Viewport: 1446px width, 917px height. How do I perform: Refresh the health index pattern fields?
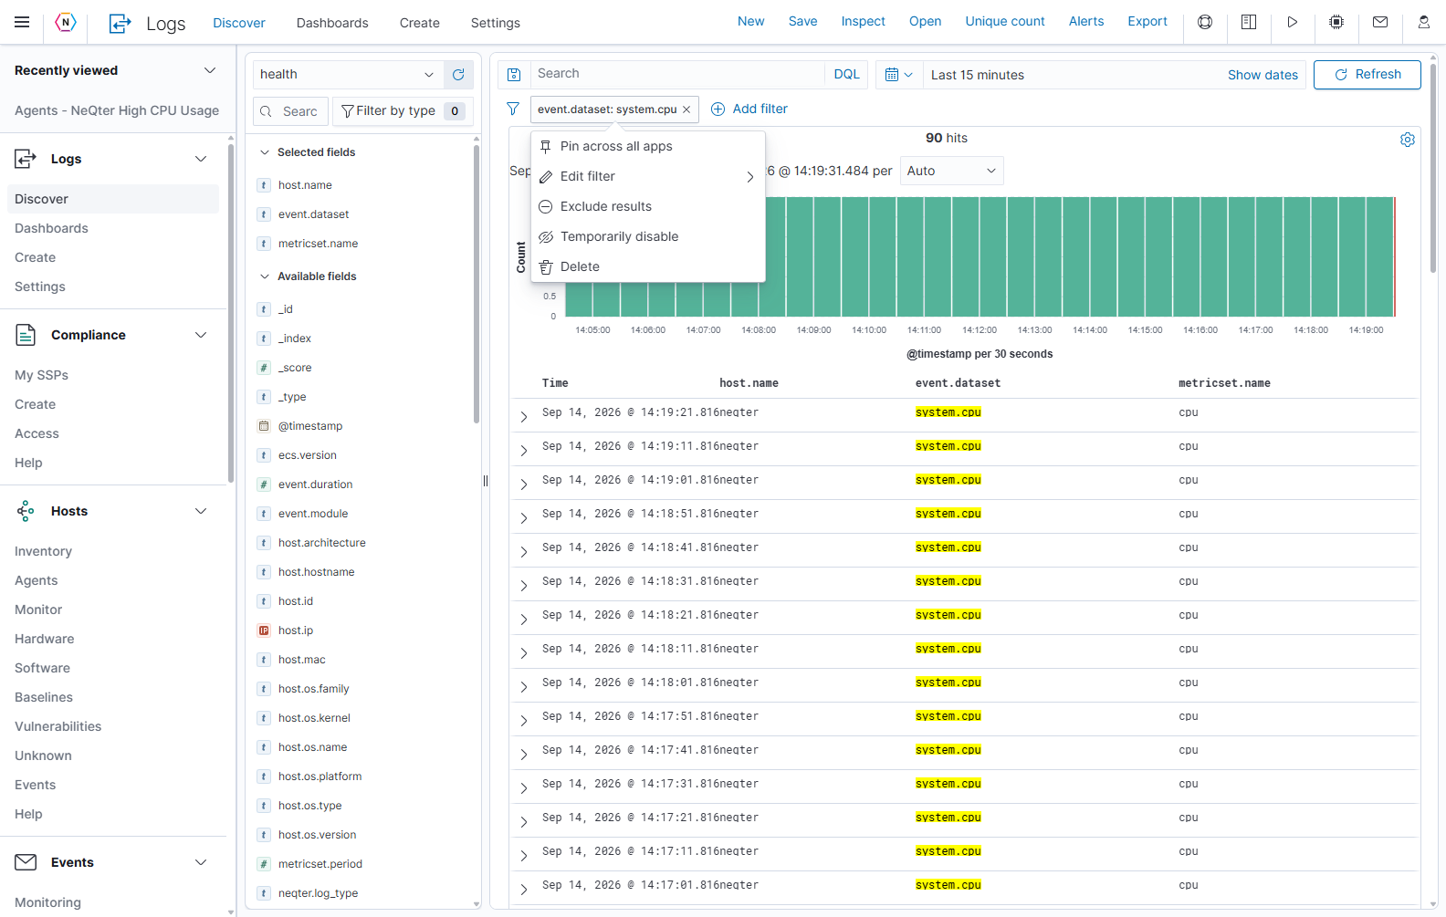point(458,75)
